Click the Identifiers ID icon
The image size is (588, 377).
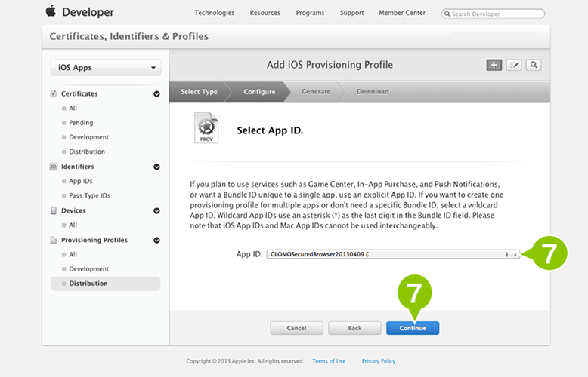coord(54,167)
